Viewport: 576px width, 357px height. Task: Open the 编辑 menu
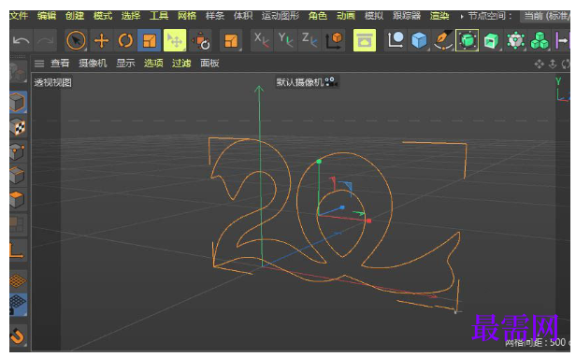tap(47, 16)
